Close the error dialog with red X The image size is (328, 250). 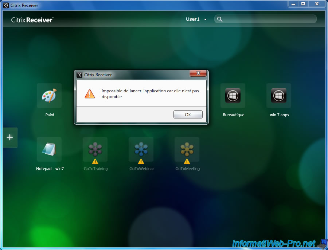(x=198, y=73)
